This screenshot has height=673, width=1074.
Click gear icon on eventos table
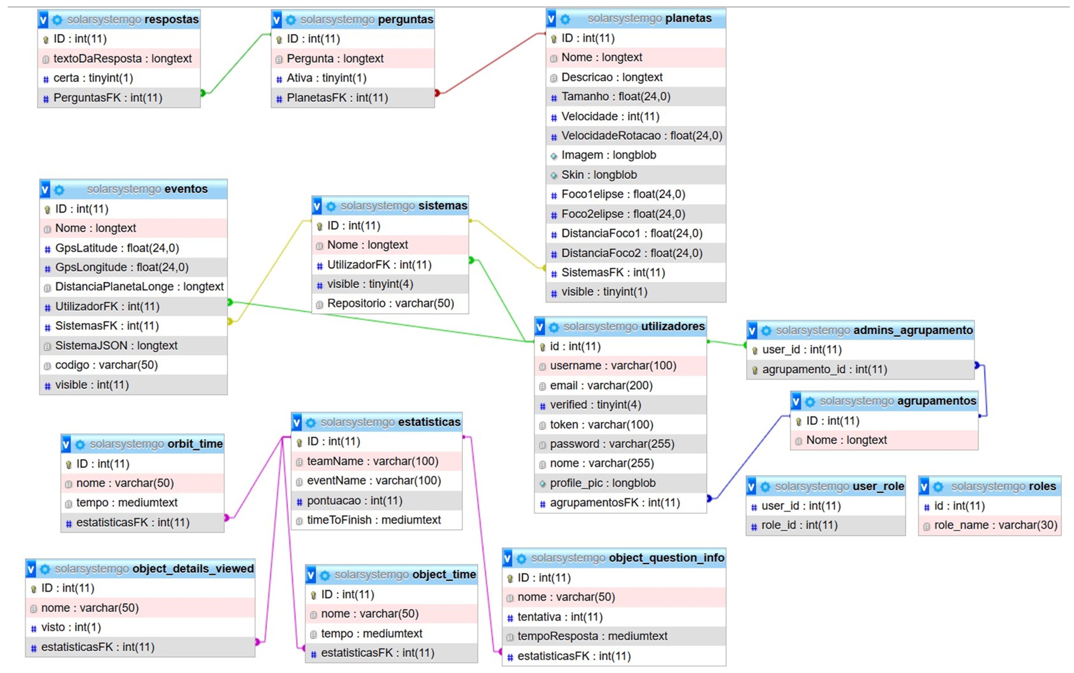(59, 190)
